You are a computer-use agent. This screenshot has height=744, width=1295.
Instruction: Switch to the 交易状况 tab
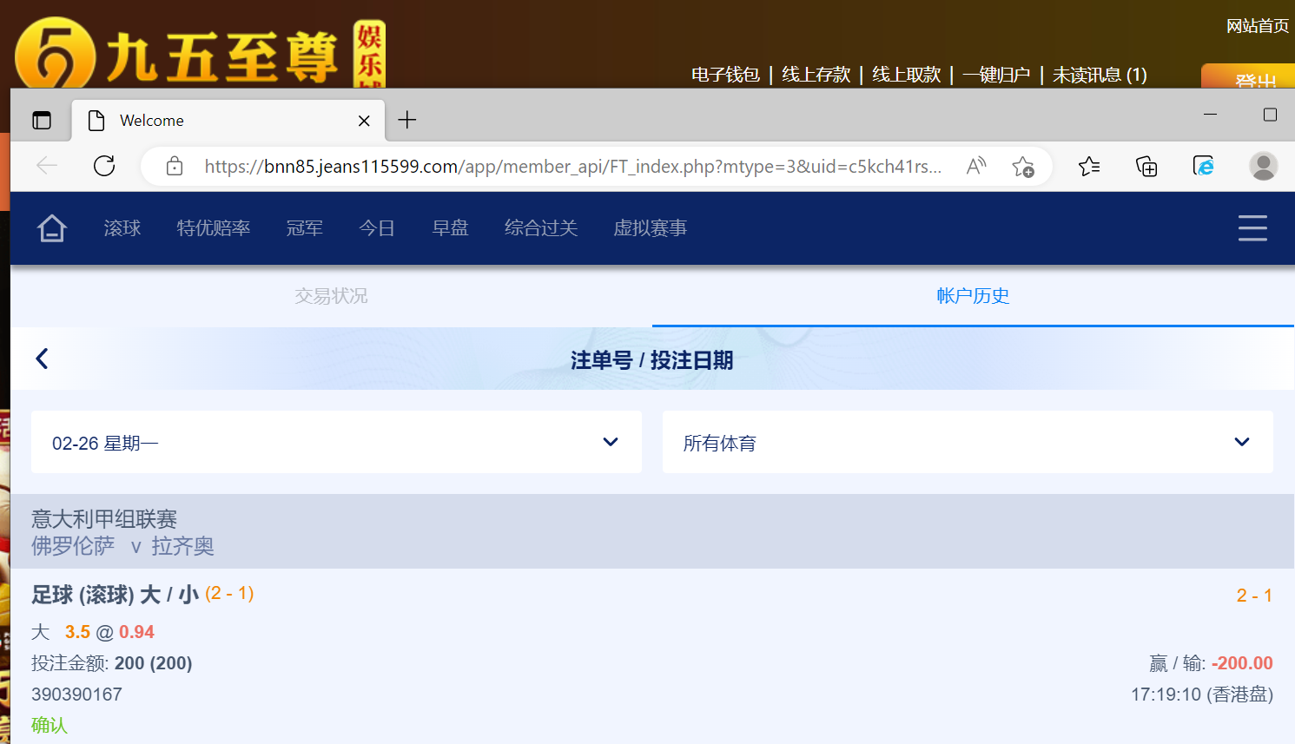(331, 296)
